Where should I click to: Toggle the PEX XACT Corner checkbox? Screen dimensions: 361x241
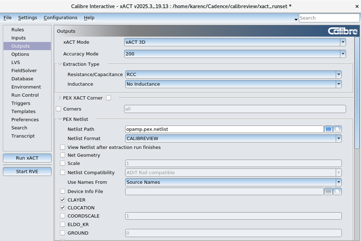108,98
